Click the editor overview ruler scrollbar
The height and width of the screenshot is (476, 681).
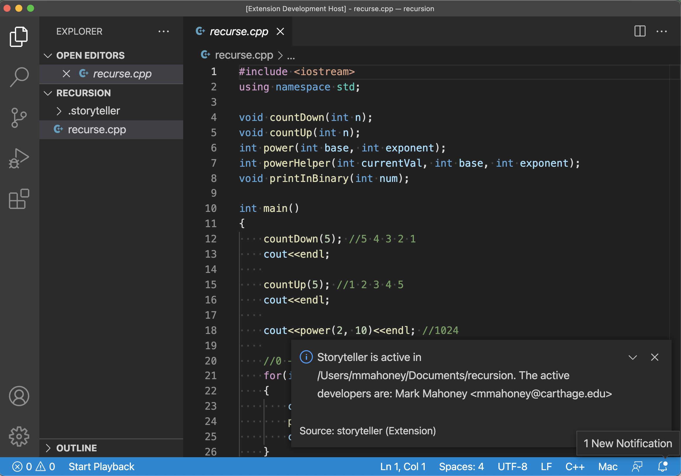coord(675,261)
